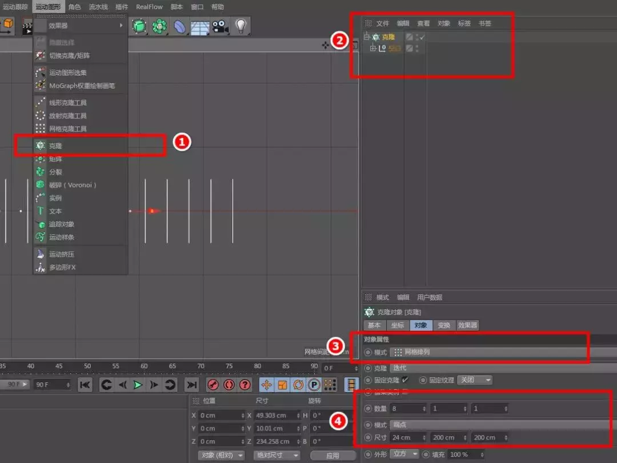Viewport: 617px width, 463px height.
Task: Click the red record keyframe icon
Action: click(x=213, y=385)
